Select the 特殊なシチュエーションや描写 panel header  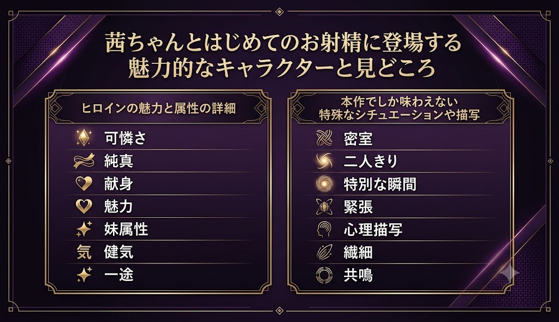click(399, 109)
